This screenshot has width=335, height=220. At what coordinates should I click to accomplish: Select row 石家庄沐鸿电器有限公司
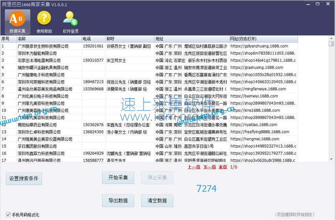pos(149,60)
